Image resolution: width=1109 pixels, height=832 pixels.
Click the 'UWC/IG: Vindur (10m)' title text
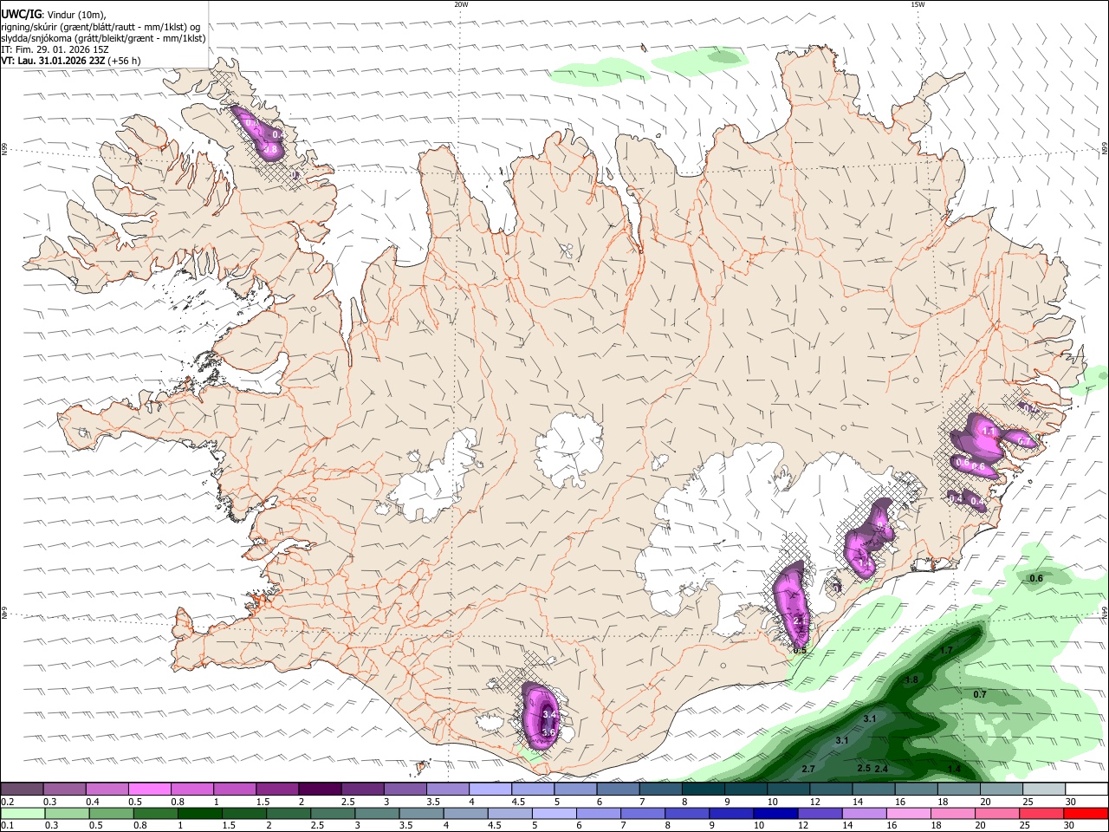click(x=54, y=15)
